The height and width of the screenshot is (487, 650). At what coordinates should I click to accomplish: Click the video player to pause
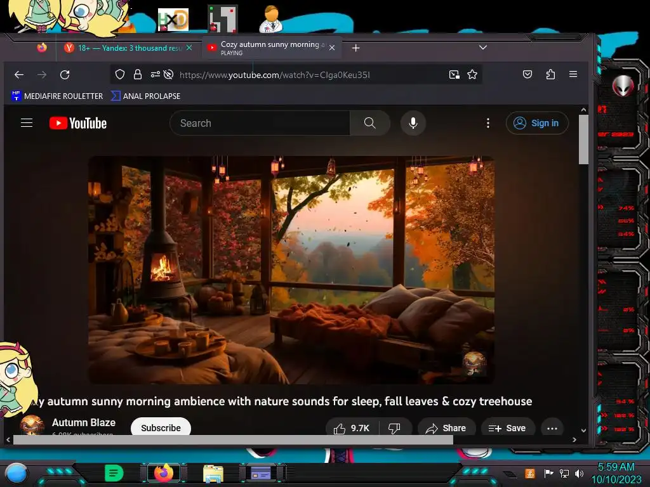[x=291, y=269]
